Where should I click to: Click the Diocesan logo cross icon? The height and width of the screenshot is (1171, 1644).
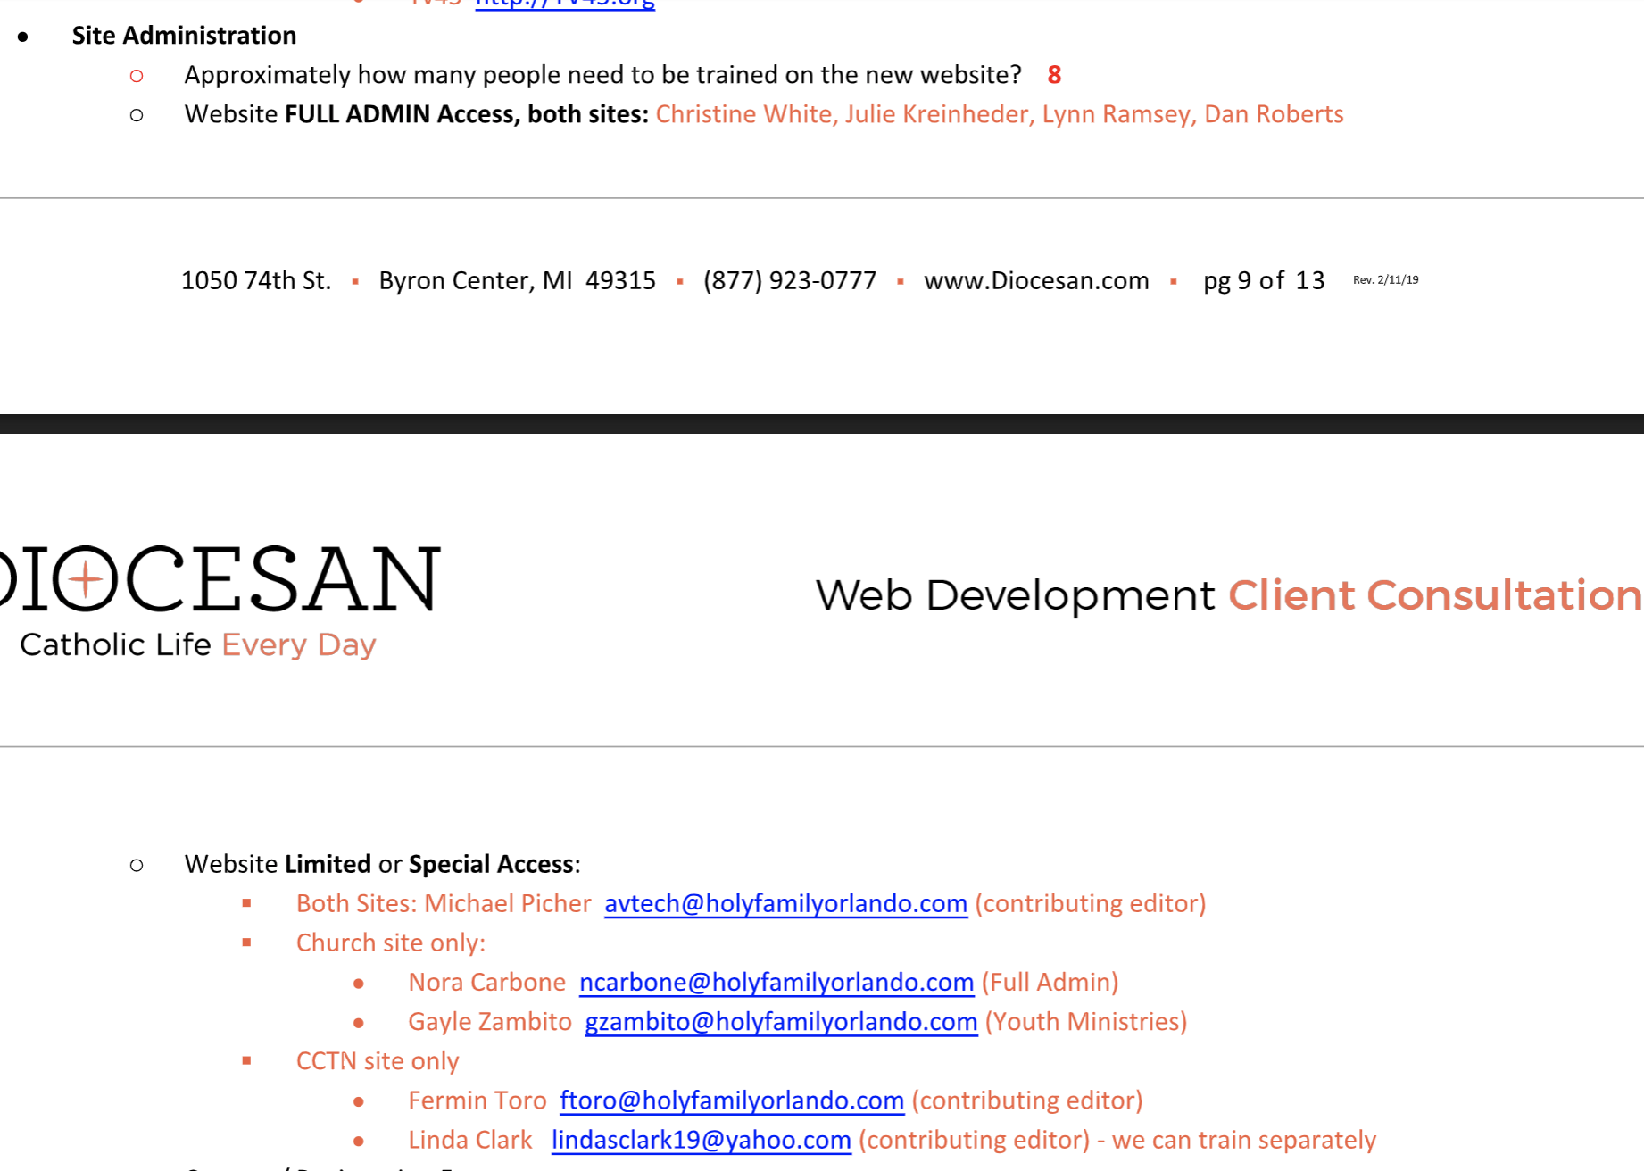coord(86,580)
